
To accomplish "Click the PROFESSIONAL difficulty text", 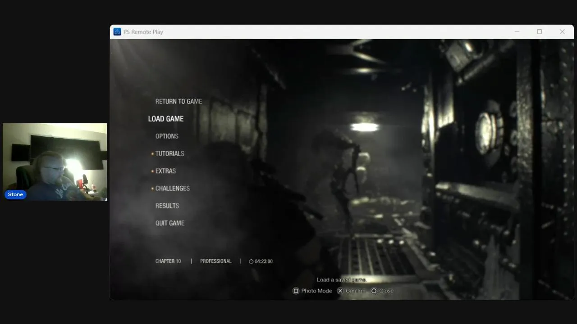I will pos(215,261).
